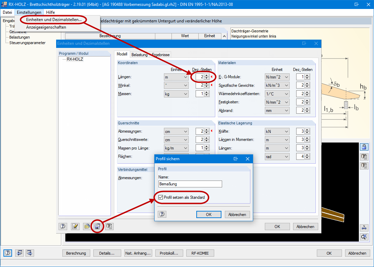The height and width of the screenshot is (267, 374).
Task: Click the save profile floppy disk icon
Action: (x=97, y=226)
